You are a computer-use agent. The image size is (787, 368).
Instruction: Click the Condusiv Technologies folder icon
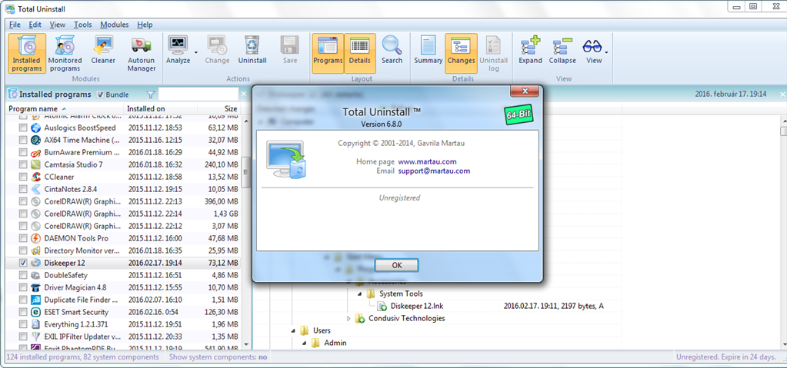point(360,318)
